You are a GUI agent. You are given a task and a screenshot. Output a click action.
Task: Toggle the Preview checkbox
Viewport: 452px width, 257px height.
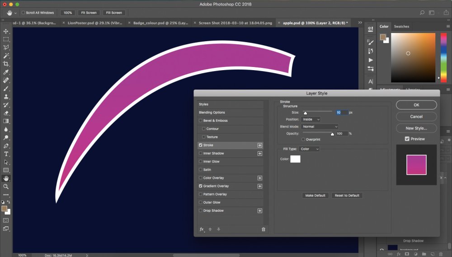click(407, 139)
